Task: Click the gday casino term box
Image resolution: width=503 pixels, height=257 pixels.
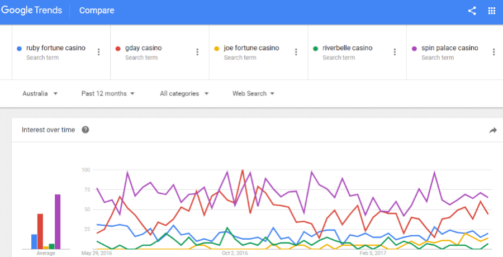Action: [160, 53]
